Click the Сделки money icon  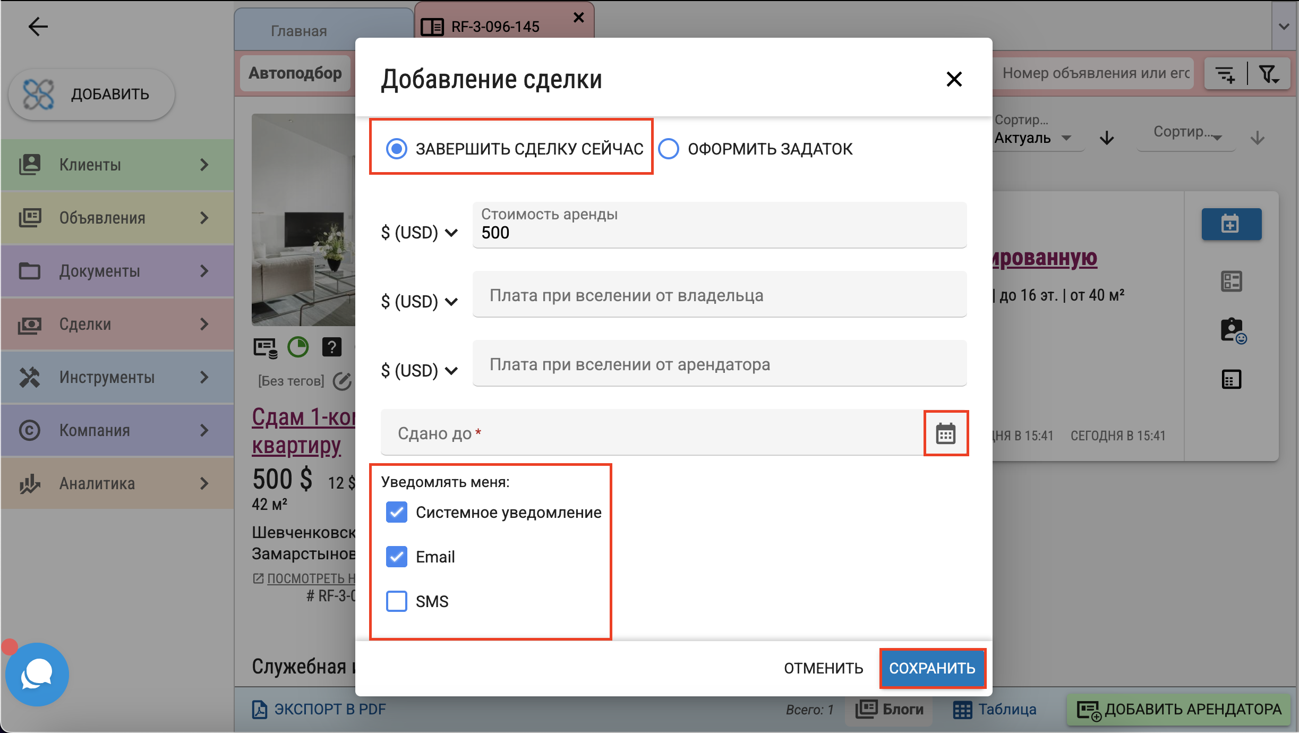(x=30, y=324)
